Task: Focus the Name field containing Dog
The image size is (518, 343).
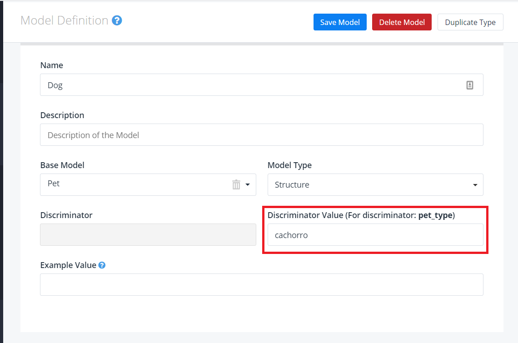Action: tap(262, 85)
